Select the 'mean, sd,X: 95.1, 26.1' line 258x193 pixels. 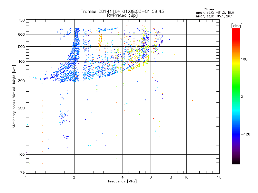[214, 16]
